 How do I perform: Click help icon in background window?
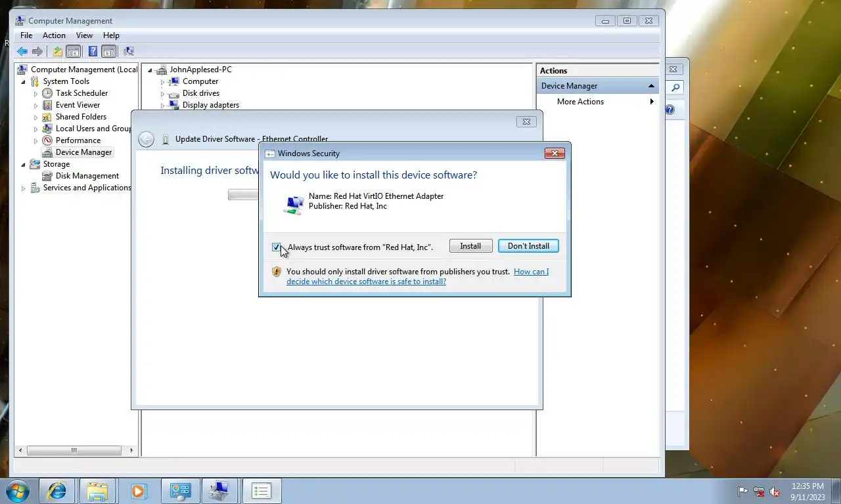tap(670, 110)
